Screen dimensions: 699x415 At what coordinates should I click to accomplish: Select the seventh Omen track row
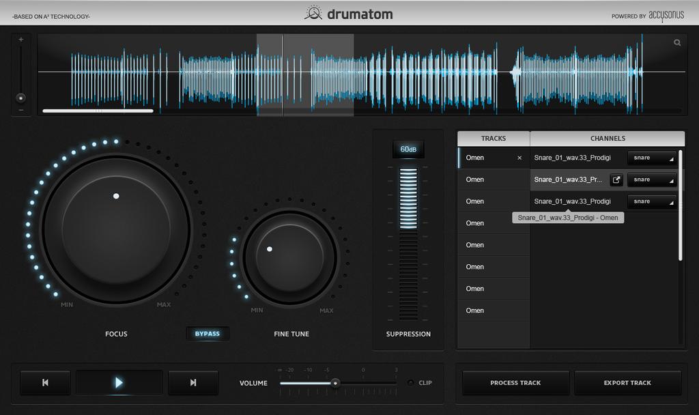(494, 289)
